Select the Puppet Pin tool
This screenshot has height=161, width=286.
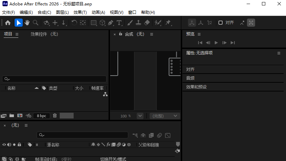(168, 23)
